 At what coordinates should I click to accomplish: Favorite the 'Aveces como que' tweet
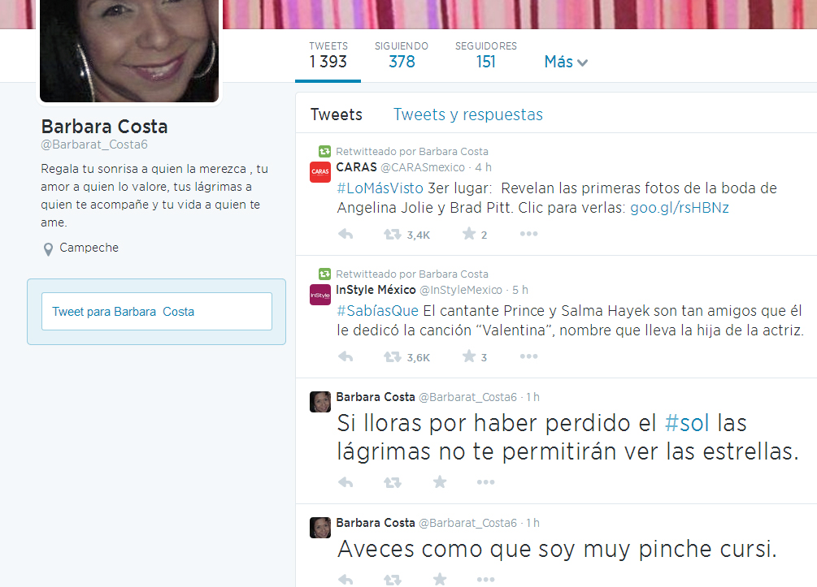pos(440,579)
